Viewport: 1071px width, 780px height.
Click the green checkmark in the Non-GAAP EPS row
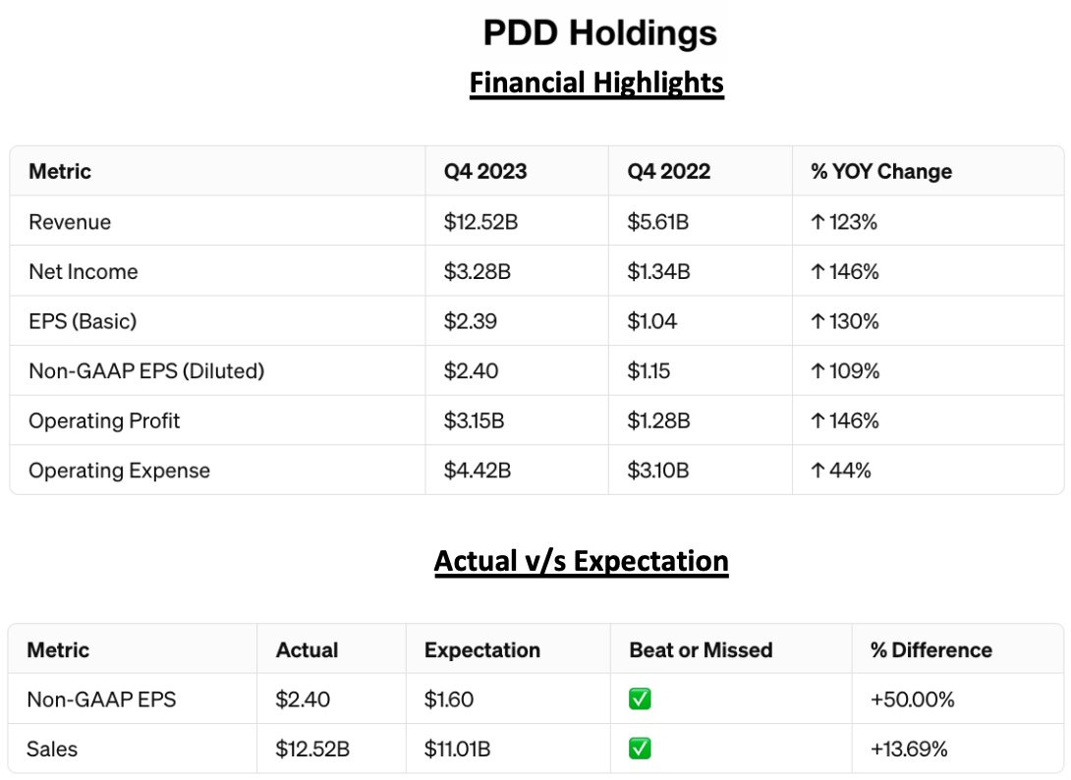tap(640, 699)
